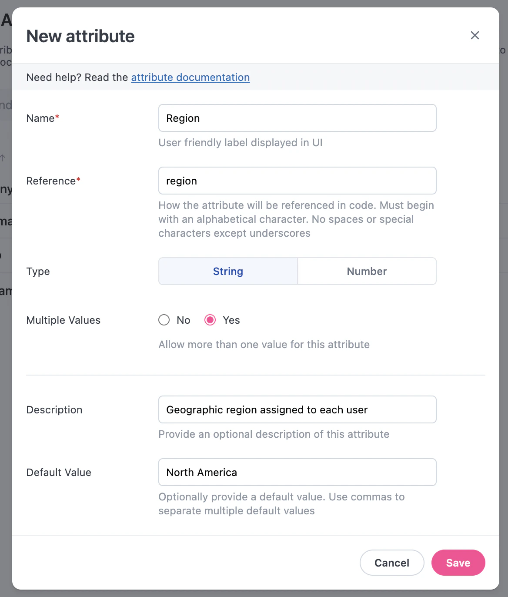Switch the attribute Type to Number
Screen dimensions: 508x597
[x=367, y=271]
